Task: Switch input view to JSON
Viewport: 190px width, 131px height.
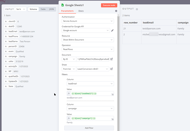Action: coord(51,9)
